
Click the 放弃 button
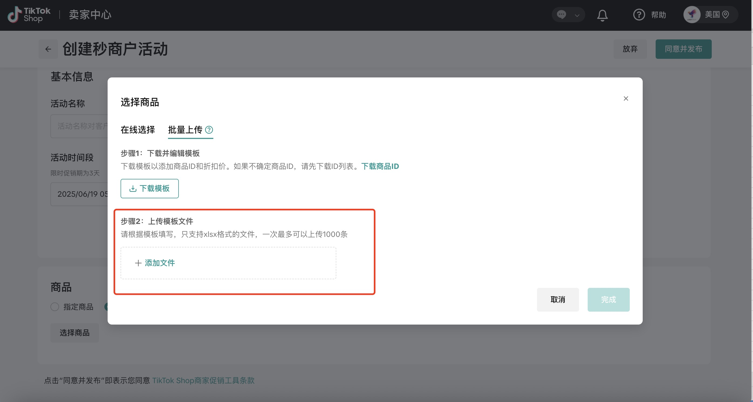click(x=630, y=49)
